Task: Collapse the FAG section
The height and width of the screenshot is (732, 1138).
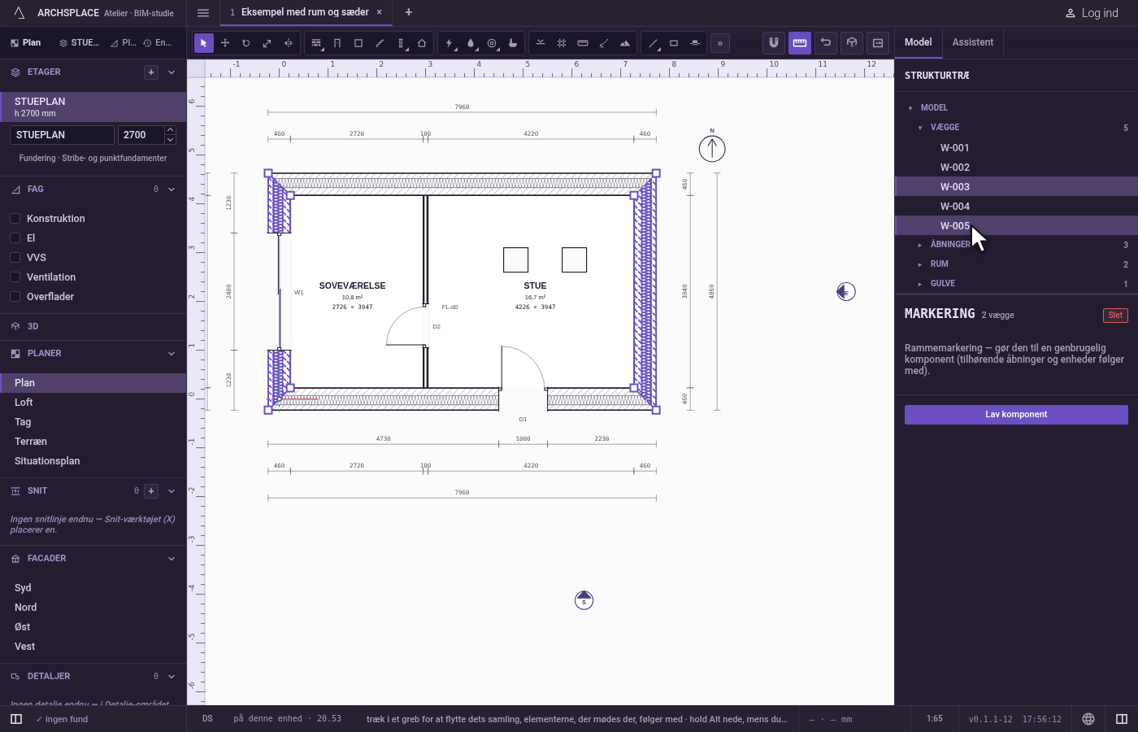Action: click(172, 190)
